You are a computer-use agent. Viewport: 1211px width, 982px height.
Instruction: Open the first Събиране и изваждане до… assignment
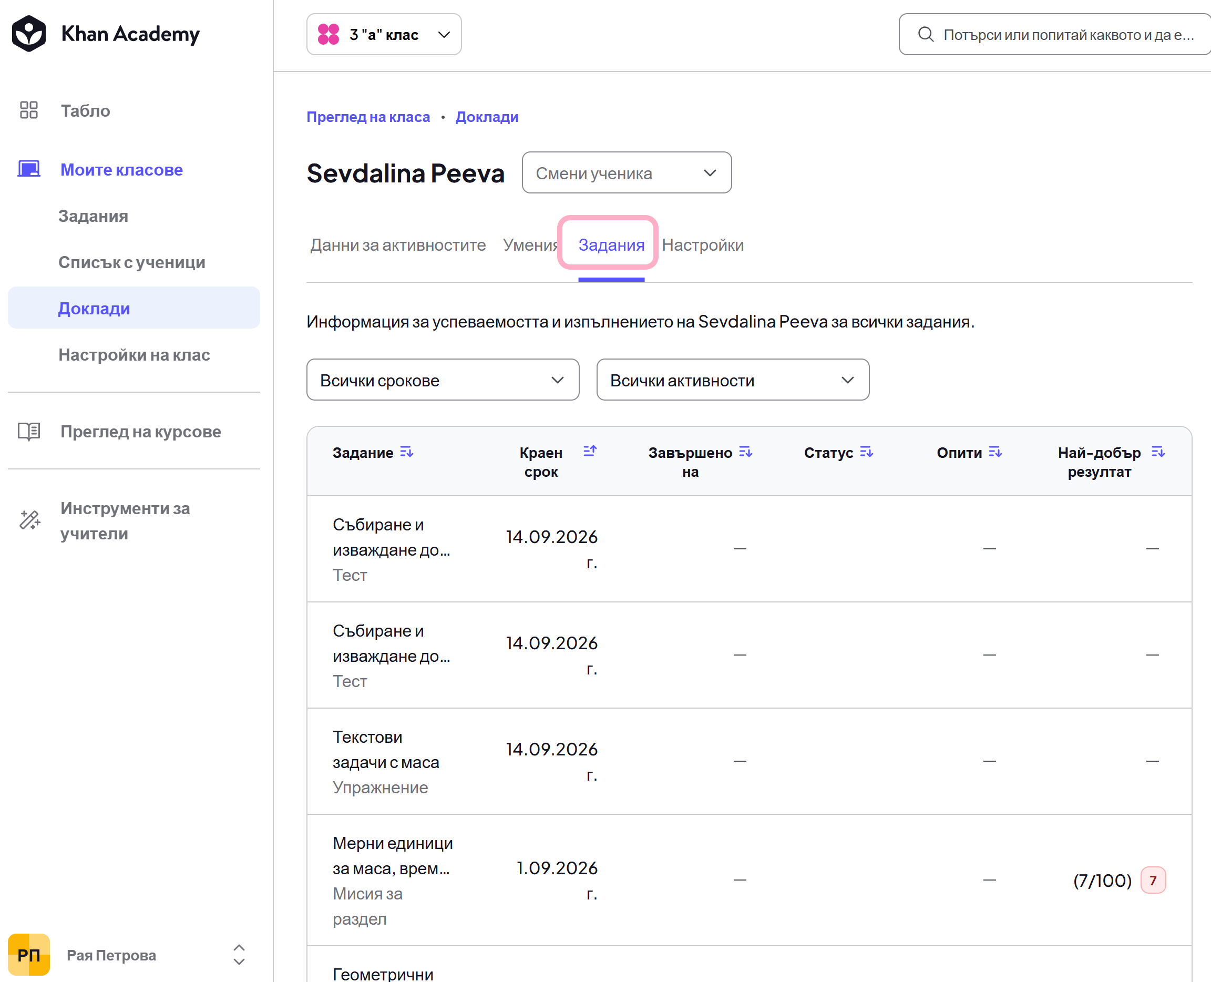coord(392,537)
